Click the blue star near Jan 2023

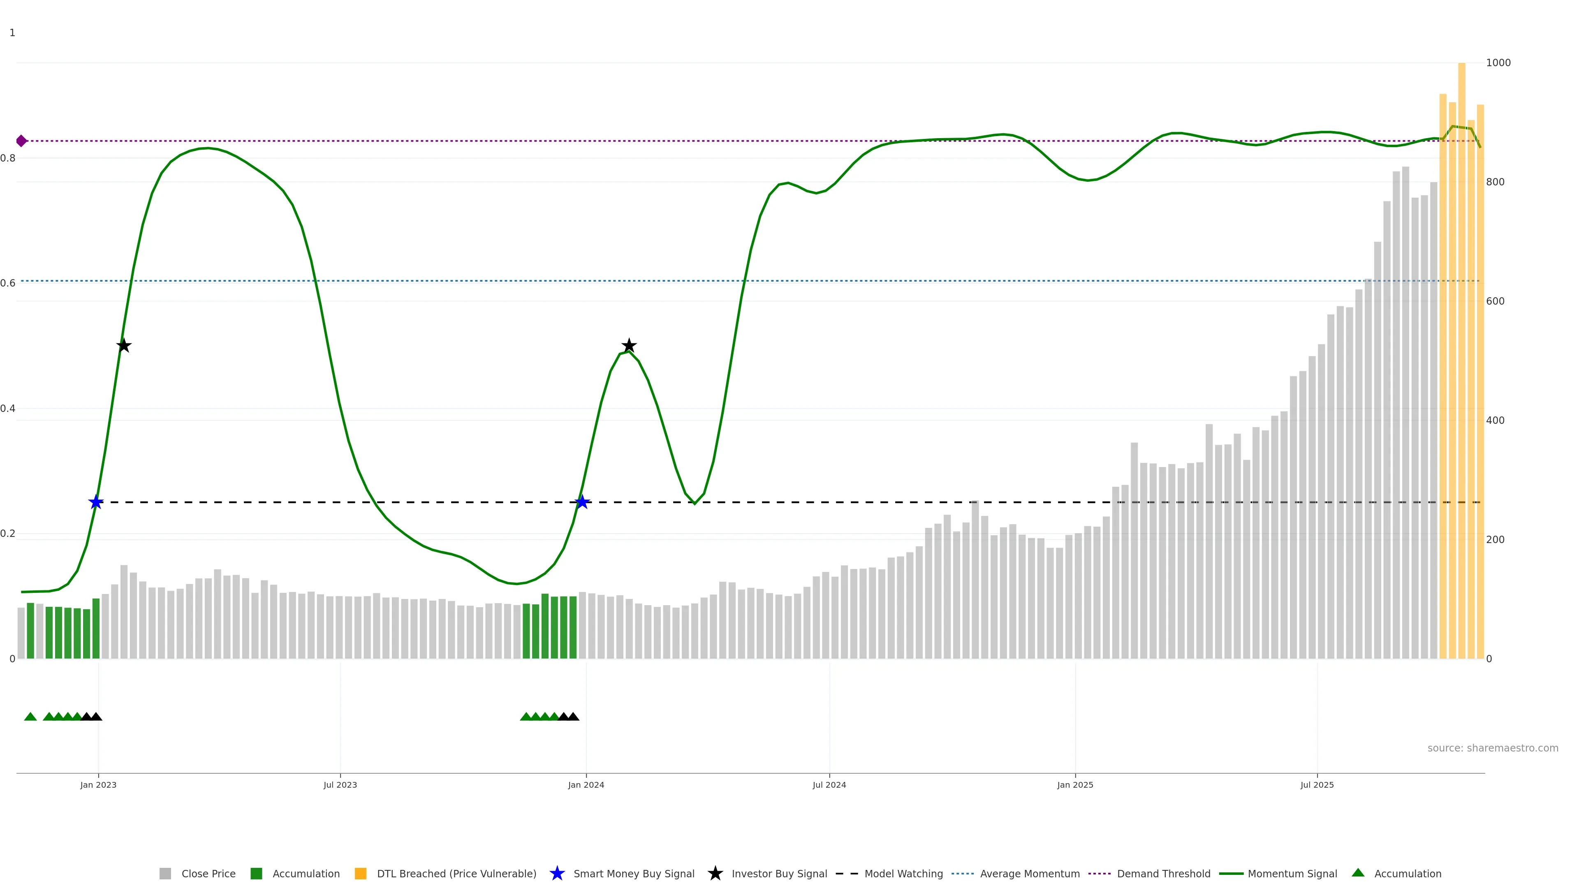pyautogui.click(x=96, y=502)
